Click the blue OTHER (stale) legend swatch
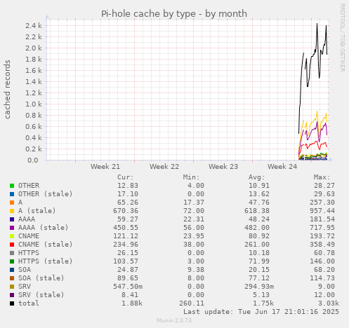 point(12,194)
